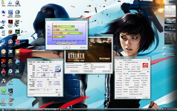Viewport: 177px width, 111px height.
Task: Click the screenshot camera icon in GPU-Z
Action: click(149, 60)
